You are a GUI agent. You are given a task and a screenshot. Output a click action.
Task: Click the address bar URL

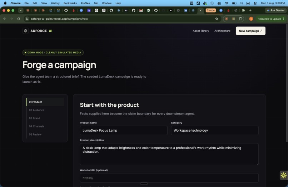pyautogui.click(x=59, y=19)
